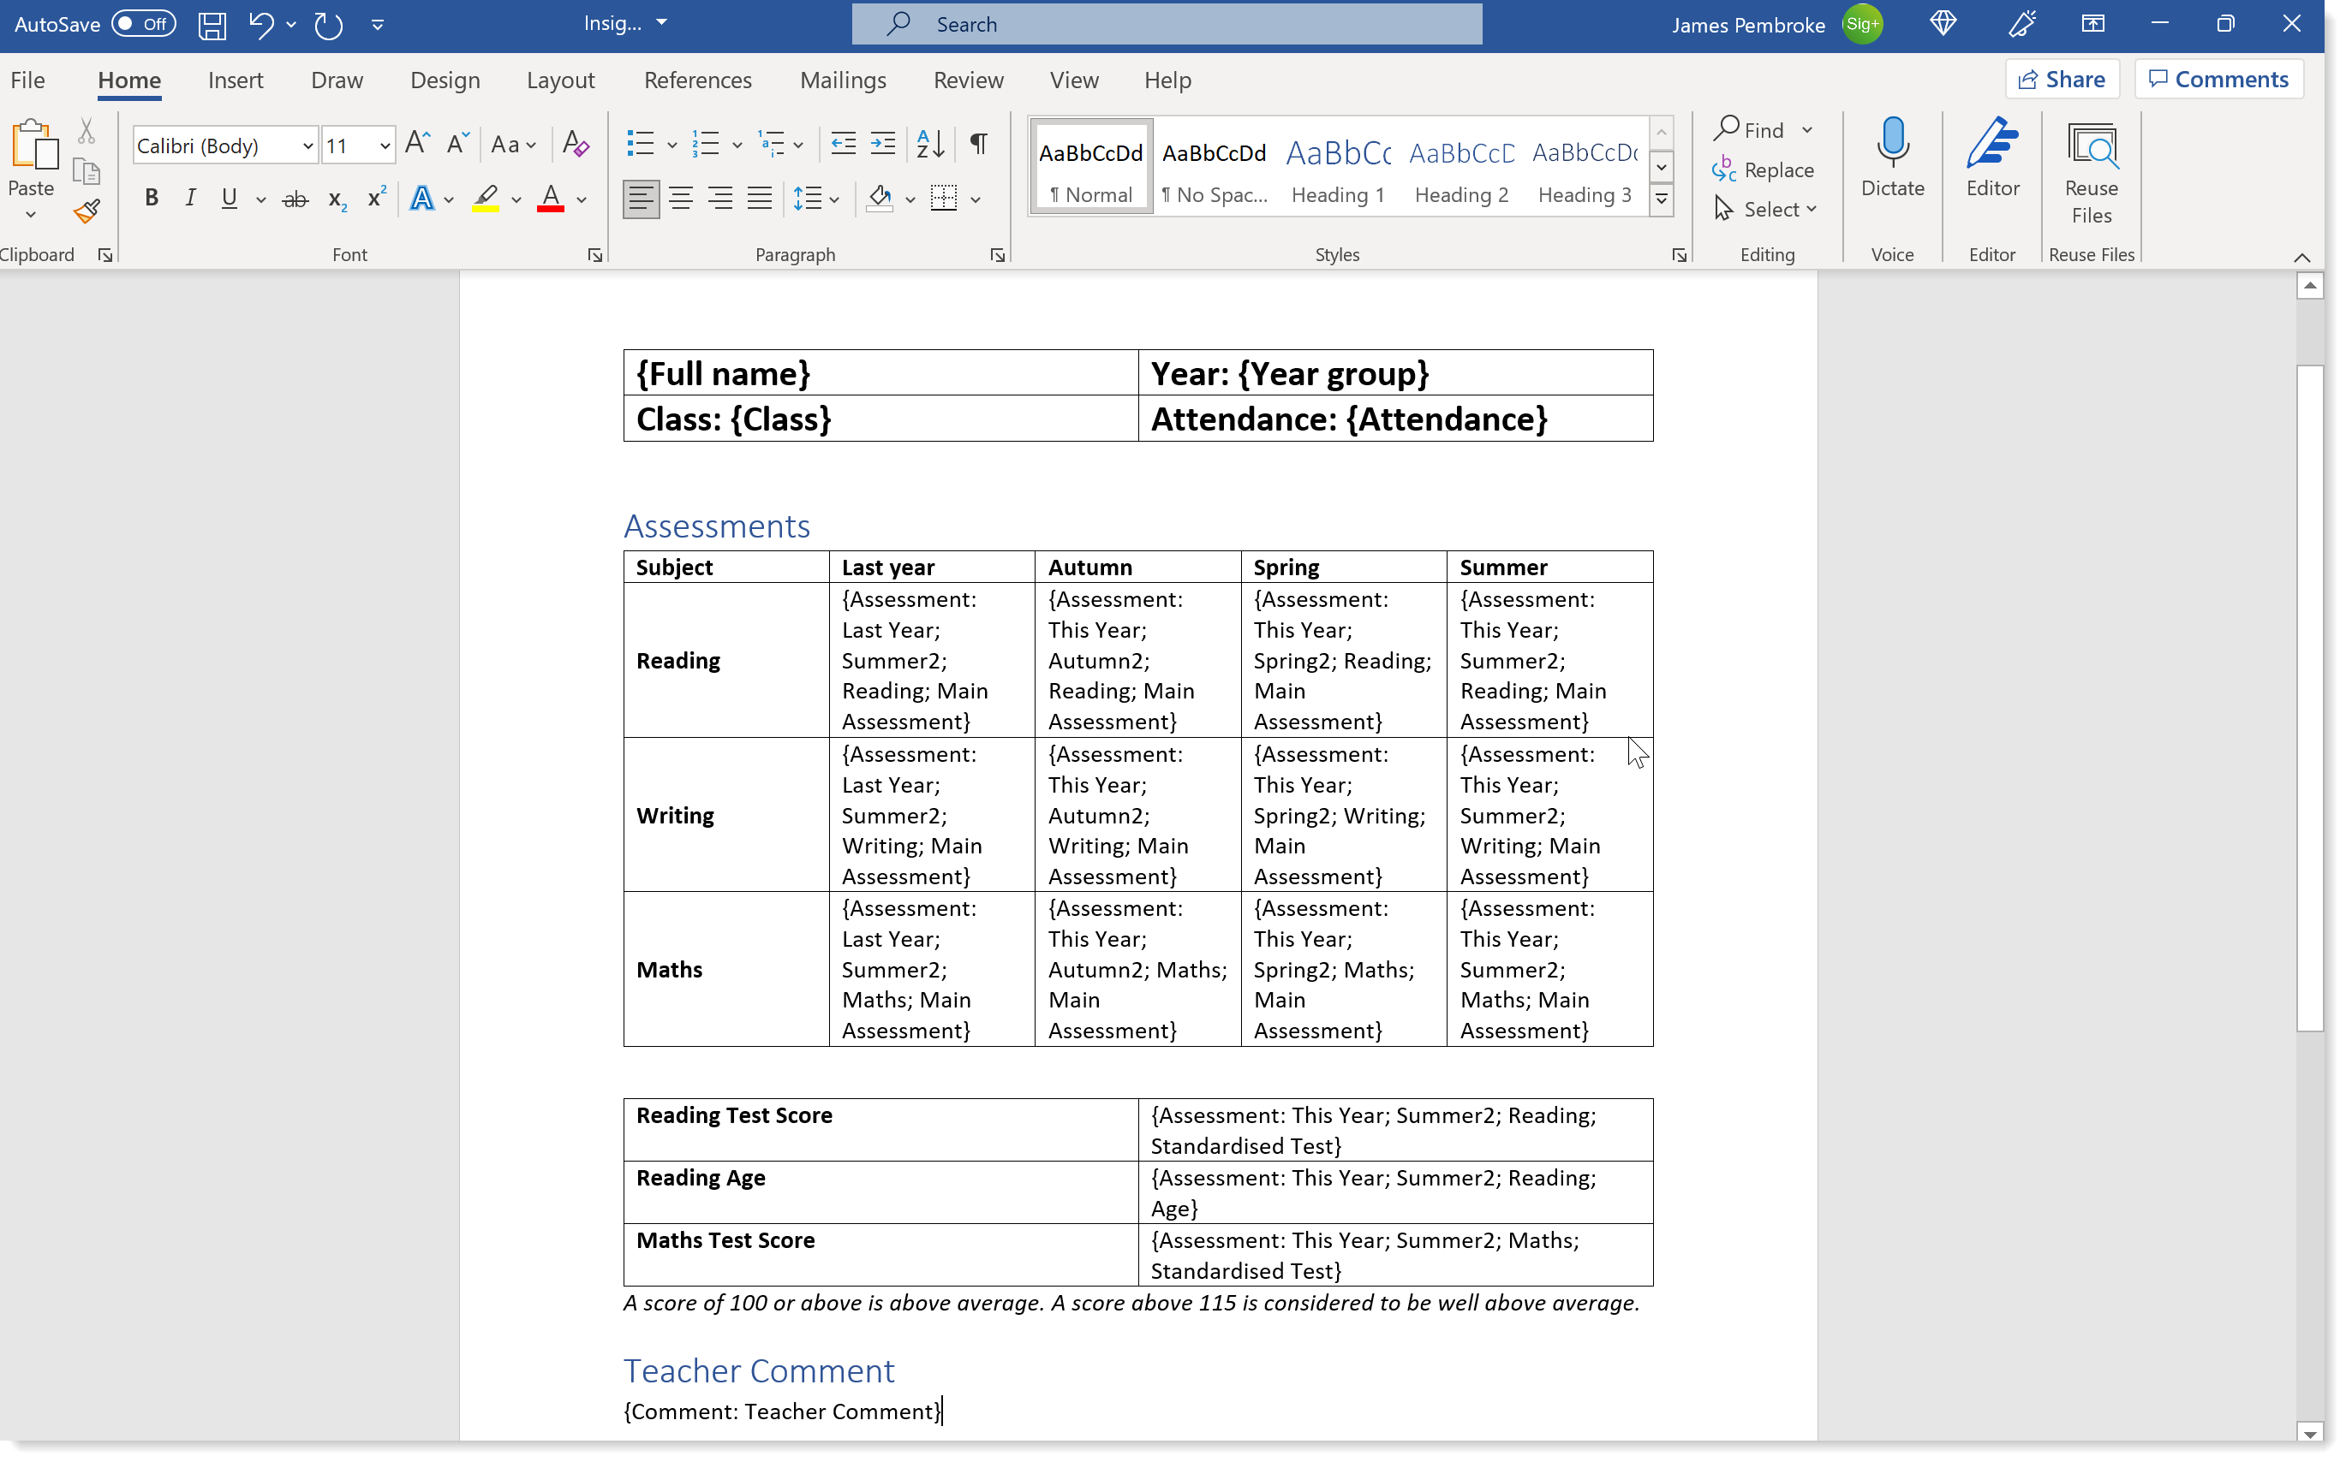Click the vertical scrollbar down arrow
This screenshot has width=2346, height=1462.
click(x=2310, y=1433)
